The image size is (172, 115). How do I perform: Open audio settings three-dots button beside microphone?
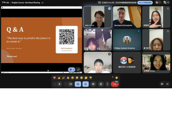pyautogui.click(x=55, y=84)
